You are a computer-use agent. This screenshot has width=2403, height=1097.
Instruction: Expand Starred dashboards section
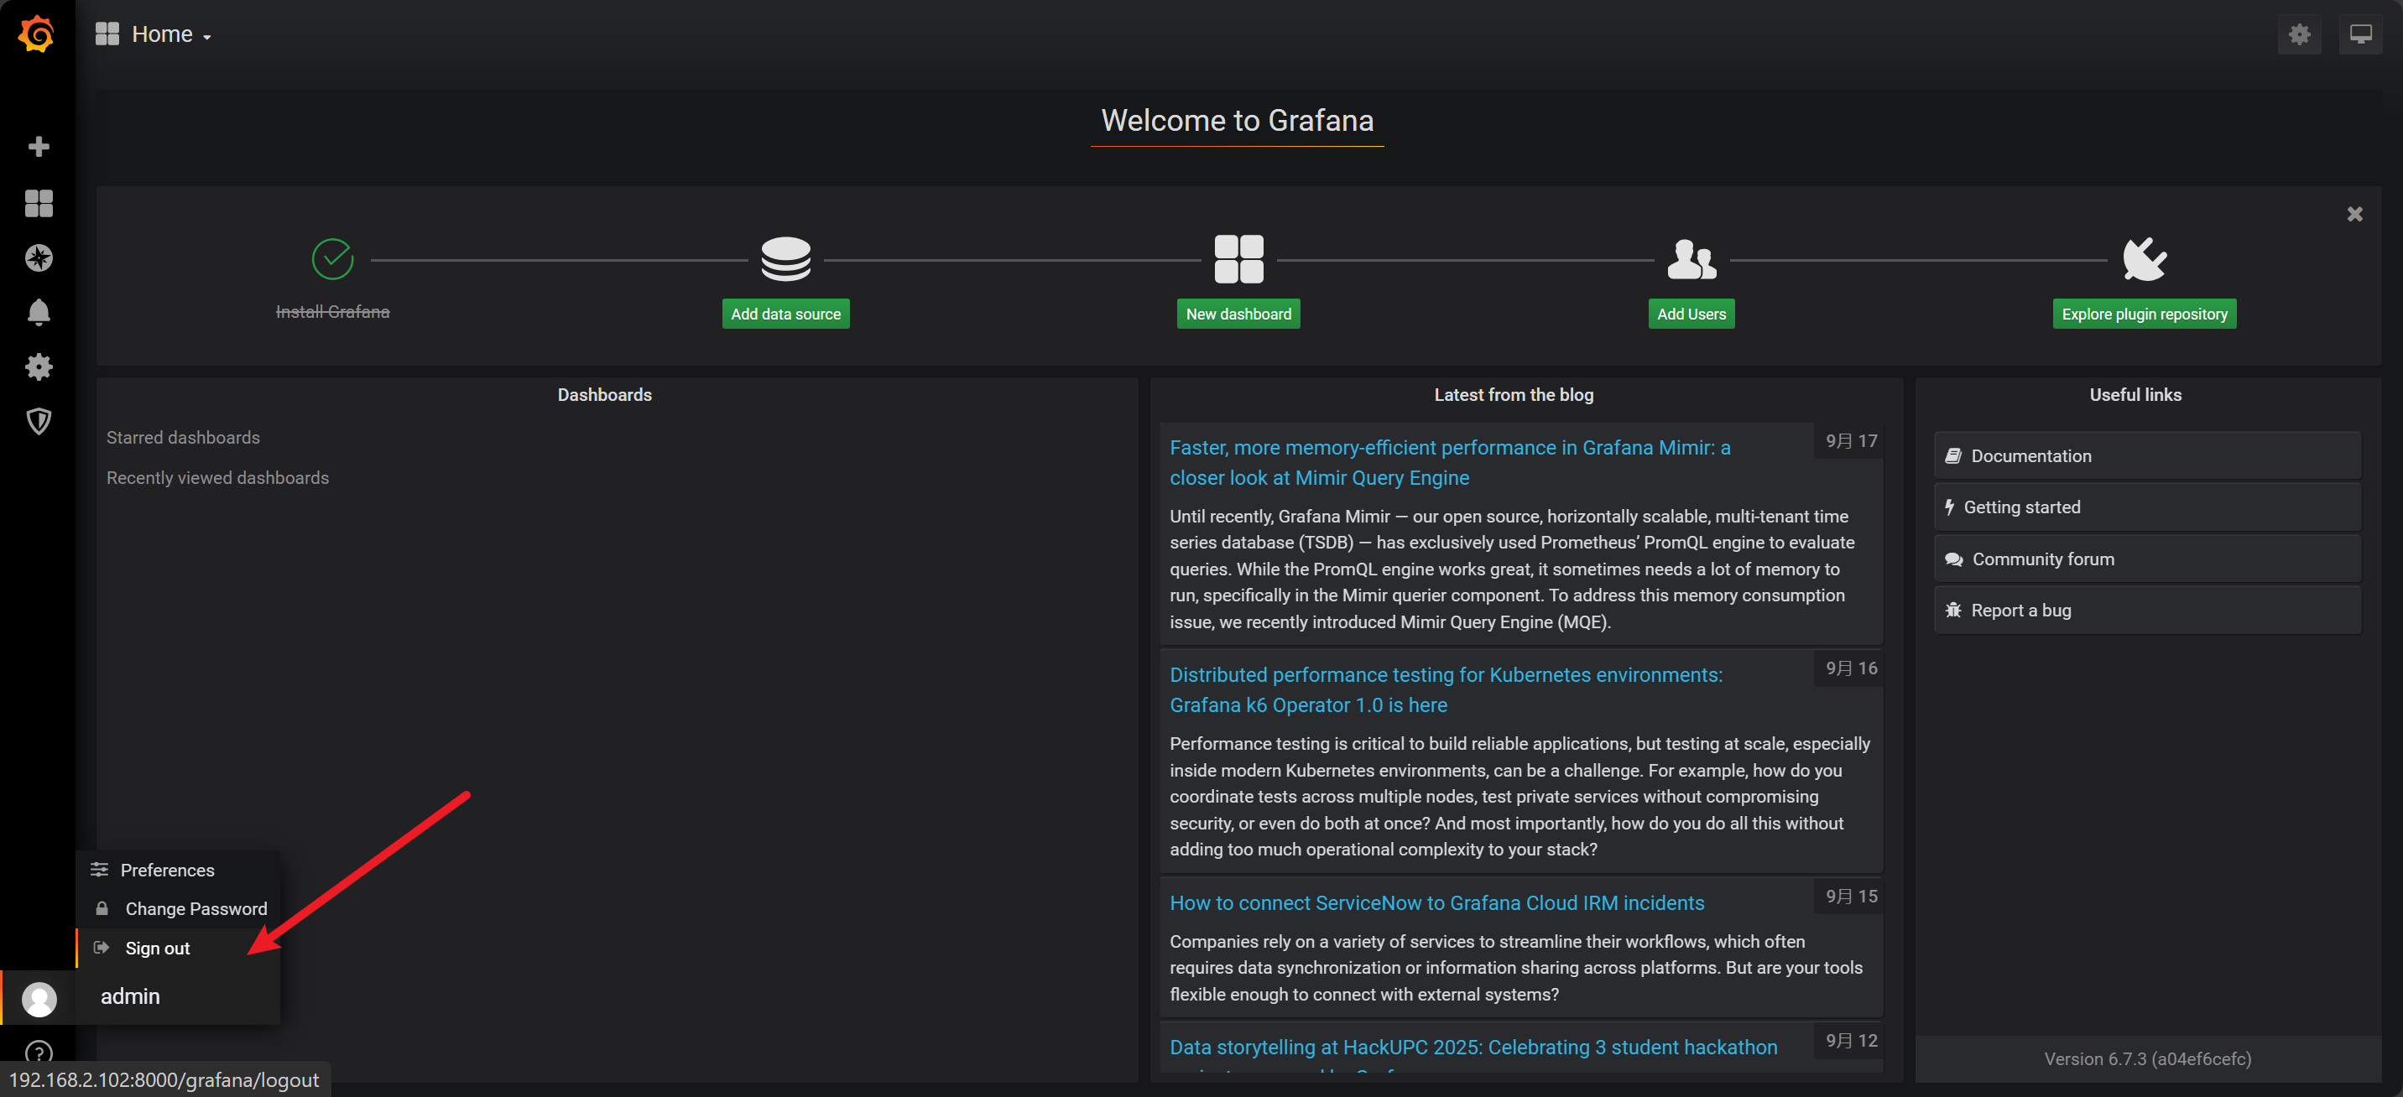[183, 438]
